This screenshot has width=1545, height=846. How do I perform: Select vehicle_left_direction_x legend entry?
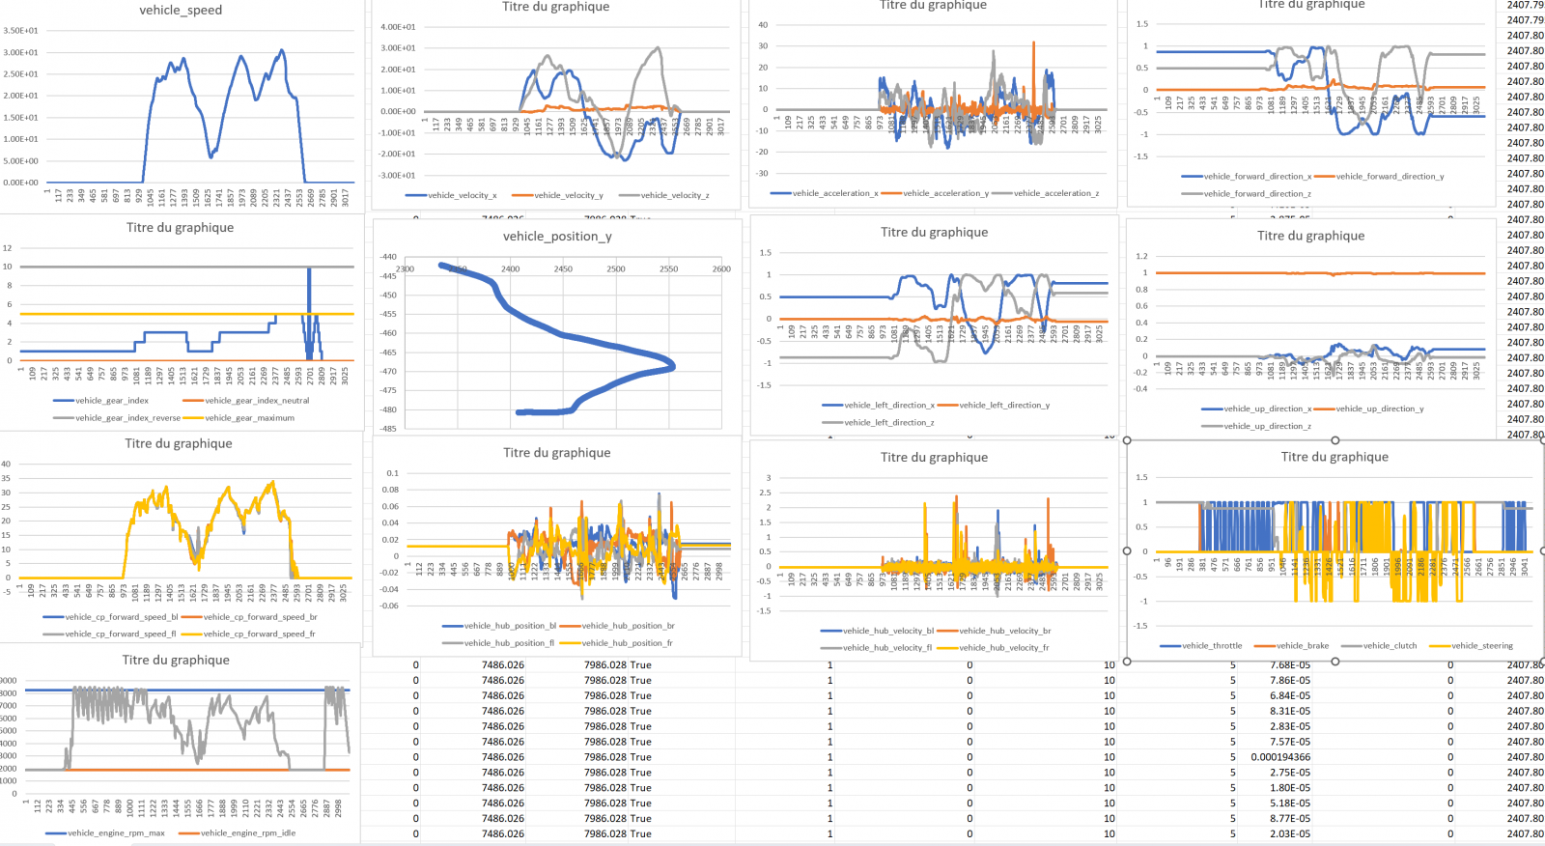tap(879, 406)
